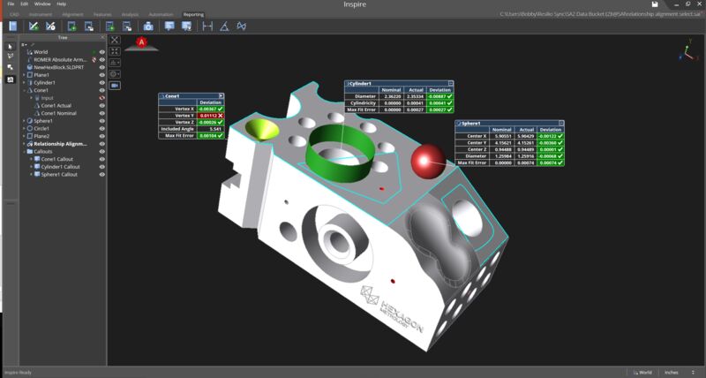Select the linear distance dimension tool

207,26
